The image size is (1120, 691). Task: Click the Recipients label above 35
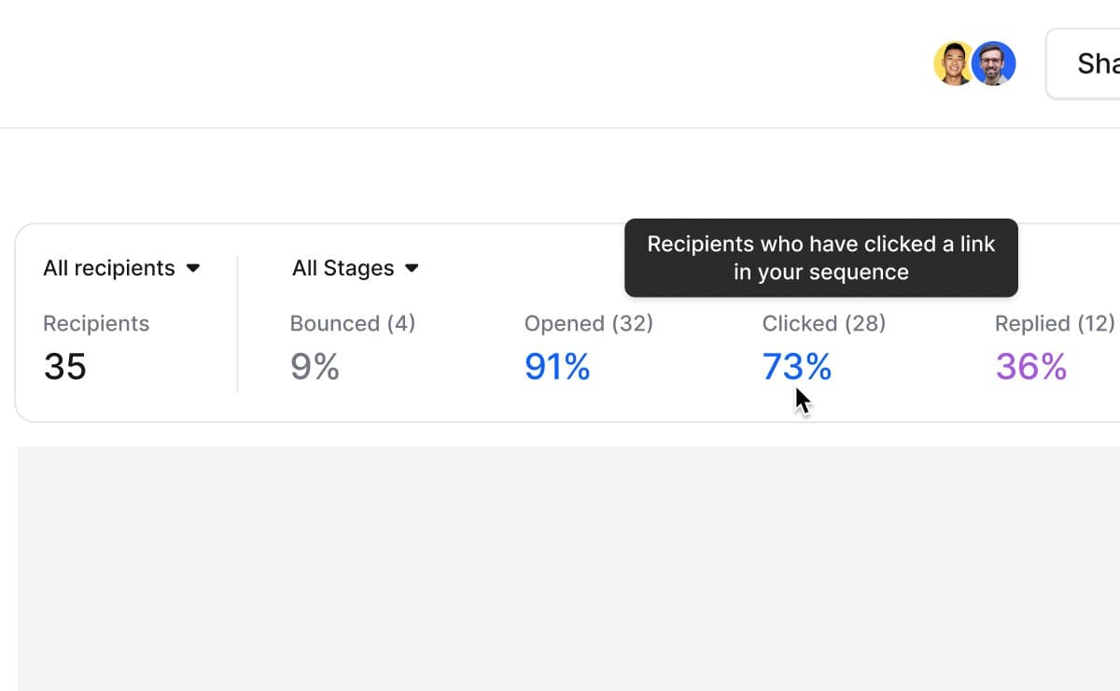(x=96, y=323)
